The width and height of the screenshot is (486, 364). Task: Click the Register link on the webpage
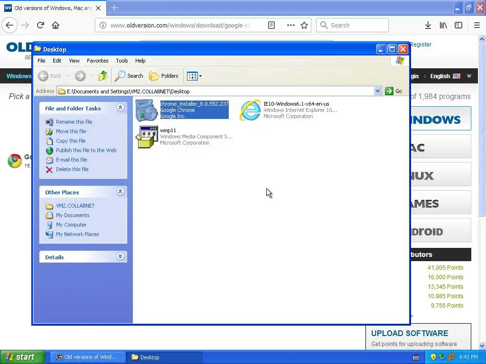coord(421,44)
